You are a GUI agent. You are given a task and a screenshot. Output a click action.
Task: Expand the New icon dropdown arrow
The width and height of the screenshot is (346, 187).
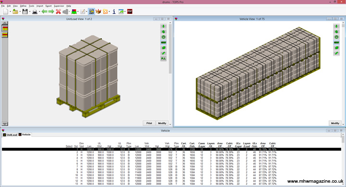(10, 12)
